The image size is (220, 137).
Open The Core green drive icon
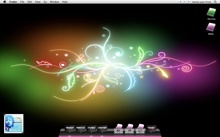click(211, 13)
